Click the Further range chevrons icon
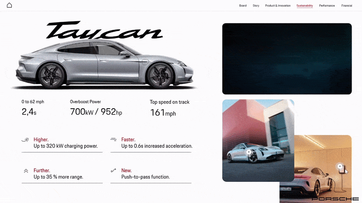The image size is (362, 203). (26, 171)
